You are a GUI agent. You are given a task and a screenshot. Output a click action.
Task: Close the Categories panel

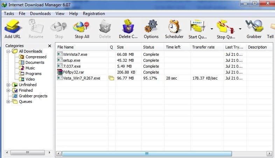point(50,46)
